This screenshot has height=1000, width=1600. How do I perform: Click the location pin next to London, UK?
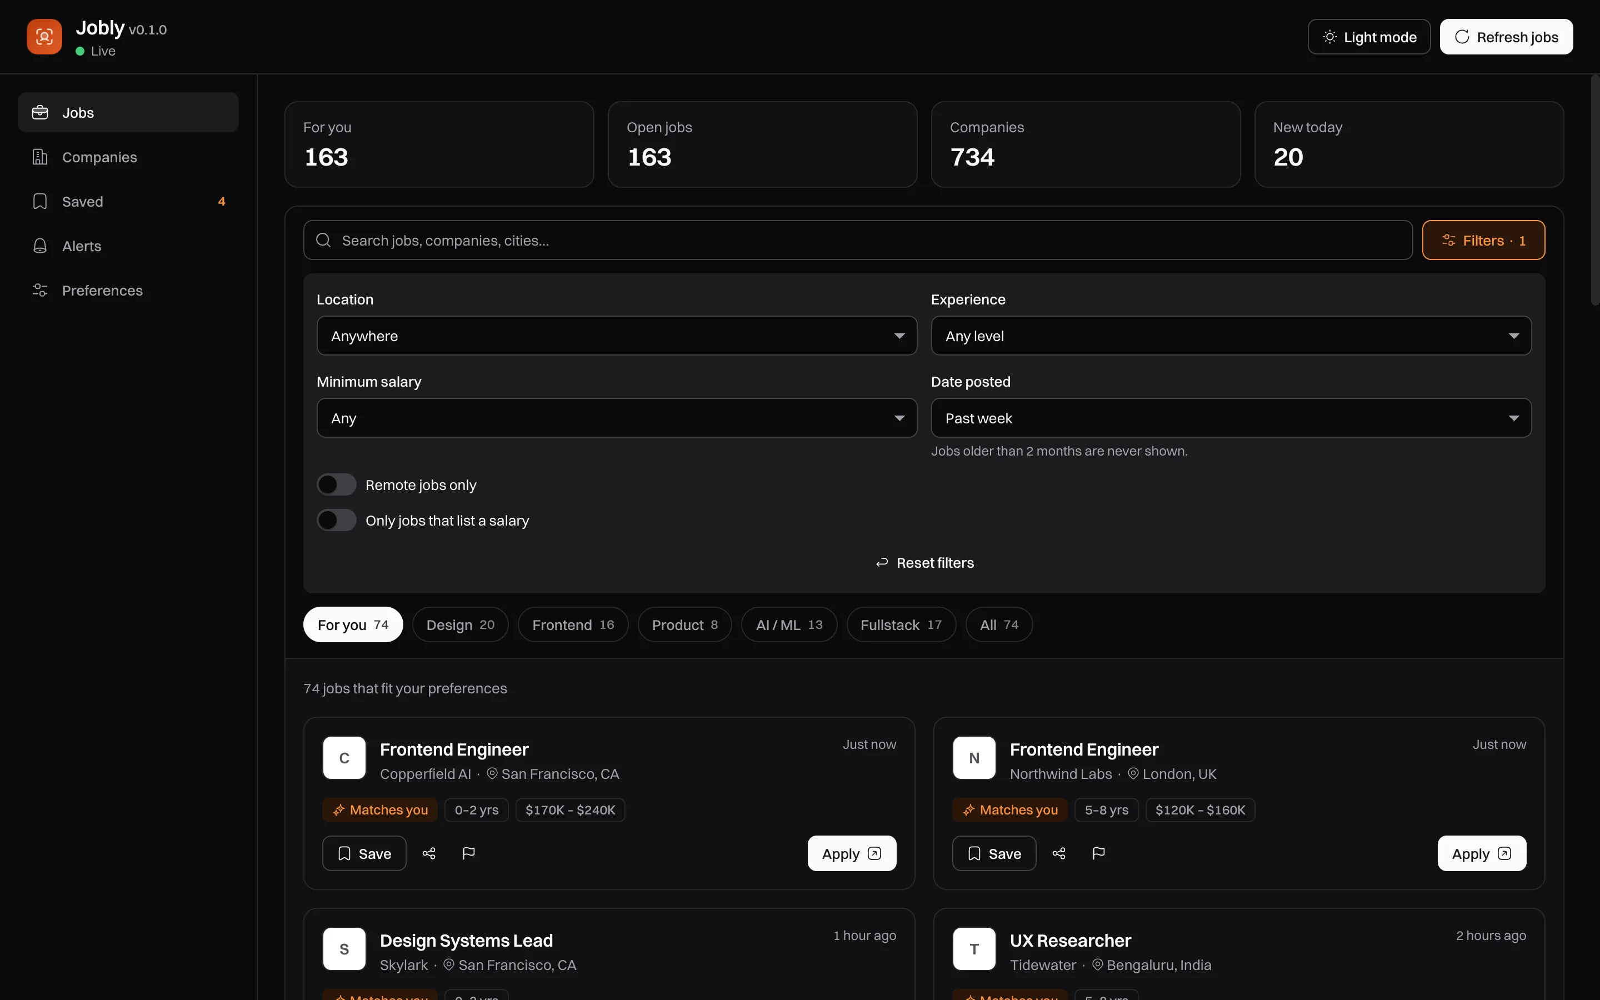pos(1133,773)
